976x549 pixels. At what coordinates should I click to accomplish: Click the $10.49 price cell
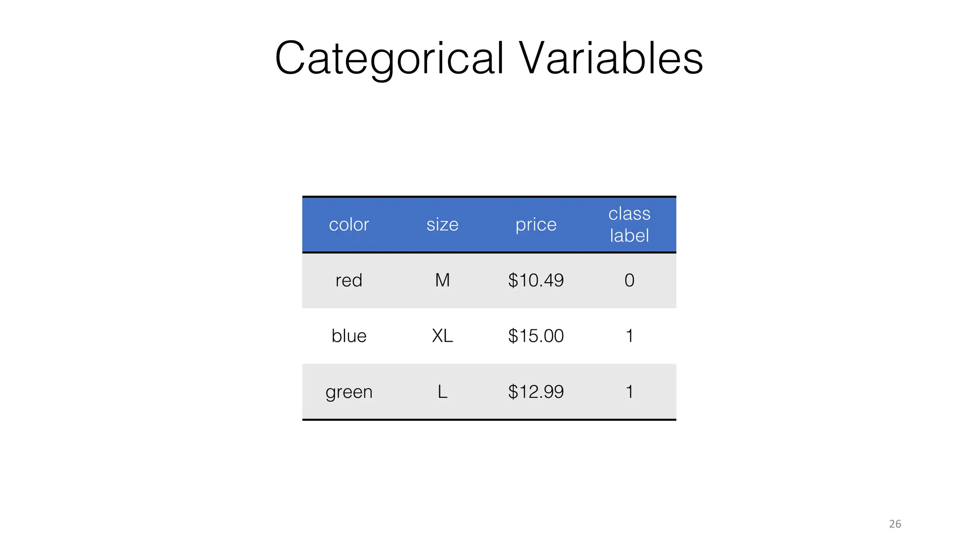[x=536, y=280]
